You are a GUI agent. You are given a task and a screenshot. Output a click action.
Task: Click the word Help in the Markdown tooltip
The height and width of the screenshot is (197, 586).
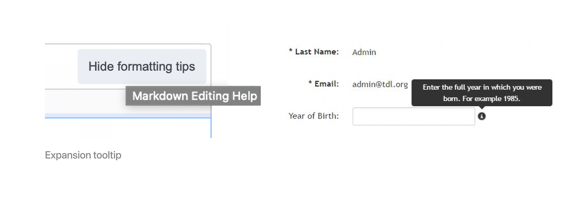point(246,96)
